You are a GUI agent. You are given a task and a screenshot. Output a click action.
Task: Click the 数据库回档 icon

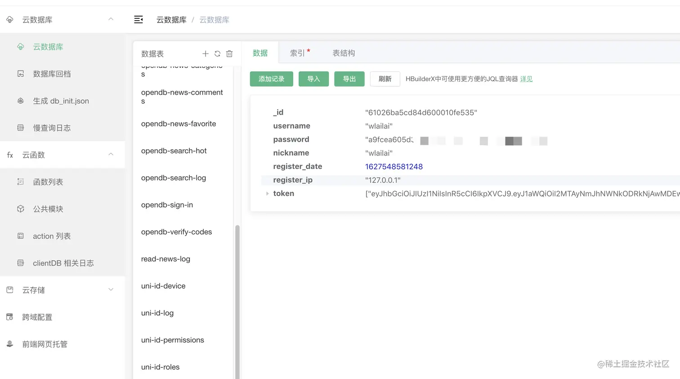tap(21, 74)
